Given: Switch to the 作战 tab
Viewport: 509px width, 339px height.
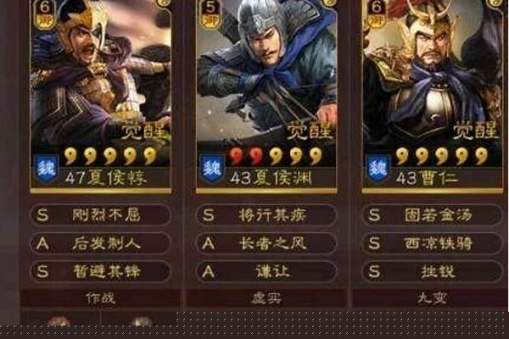Looking at the screenshot, I should tap(101, 298).
